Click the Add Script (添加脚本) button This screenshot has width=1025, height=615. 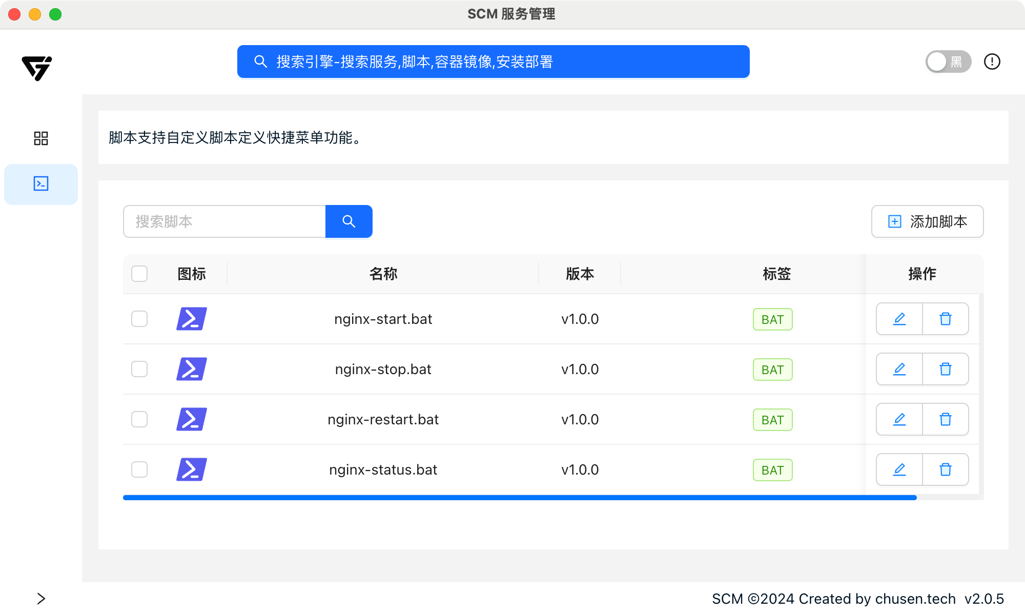pos(927,221)
